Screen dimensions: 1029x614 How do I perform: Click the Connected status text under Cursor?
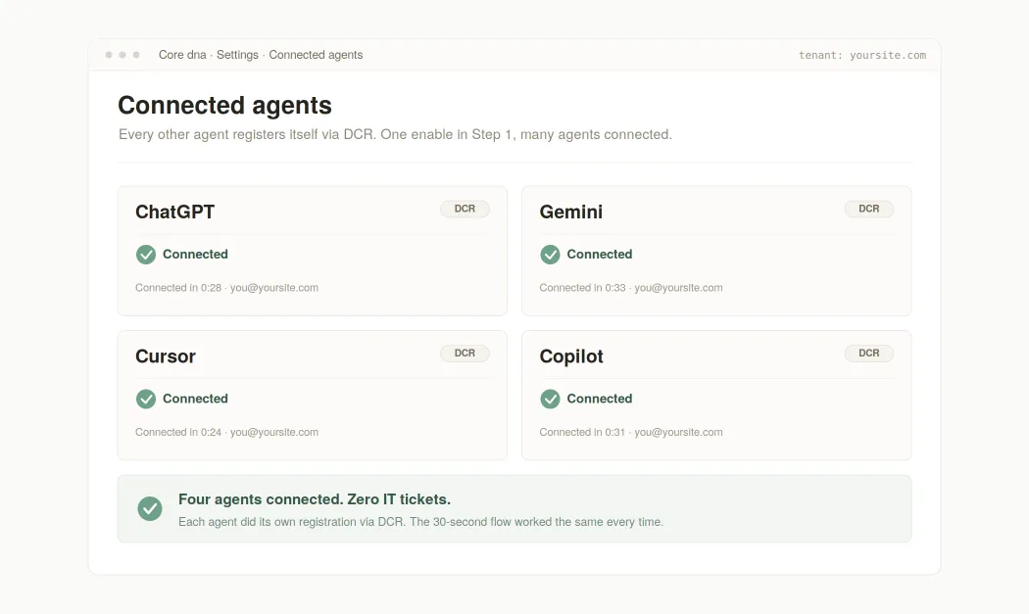196,399
